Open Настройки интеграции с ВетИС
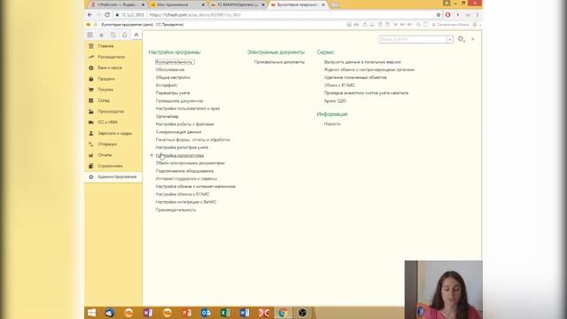 click(x=186, y=202)
